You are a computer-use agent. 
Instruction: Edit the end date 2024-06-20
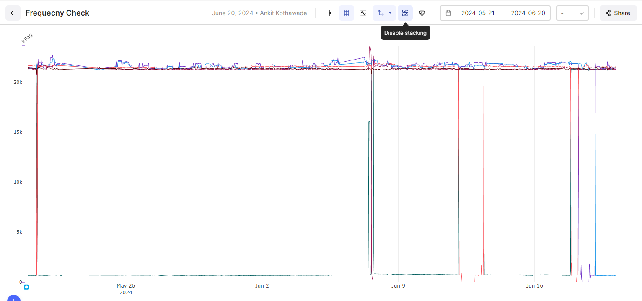tap(528, 13)
